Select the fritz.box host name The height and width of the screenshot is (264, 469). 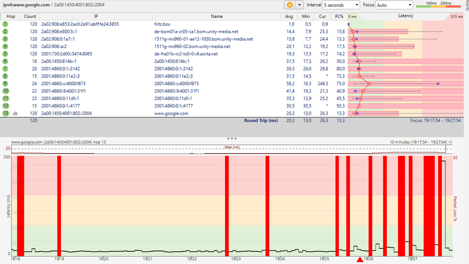point(162,24)
